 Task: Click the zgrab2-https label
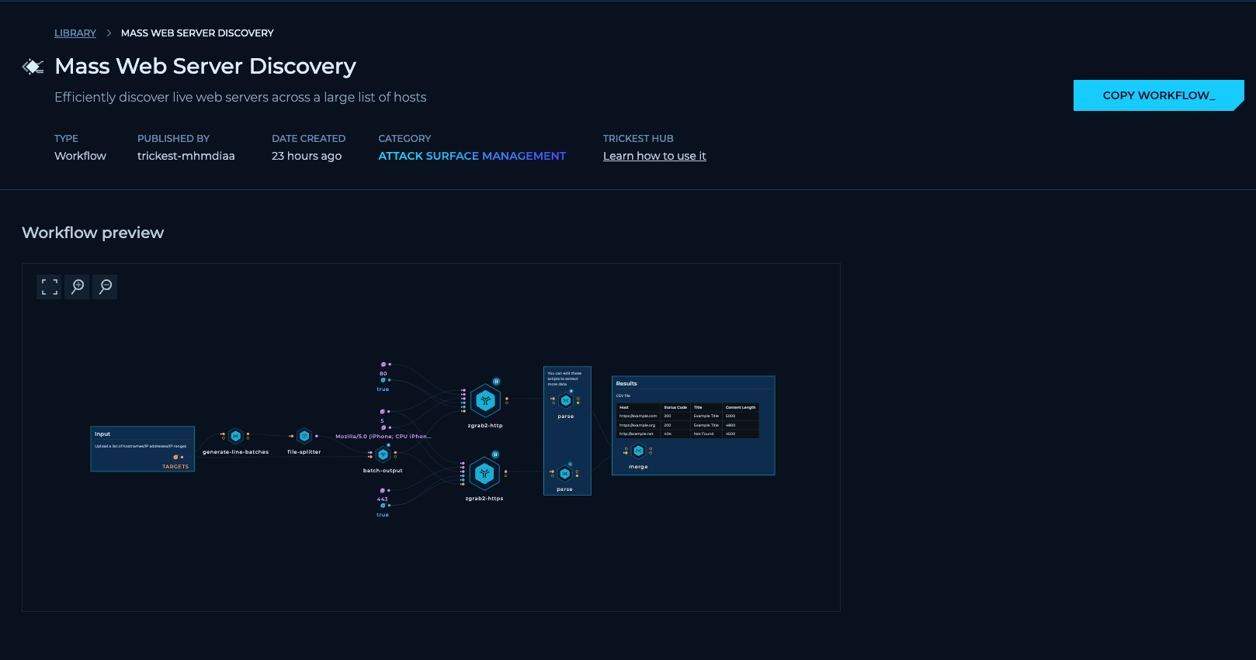(x=484, y=499)
